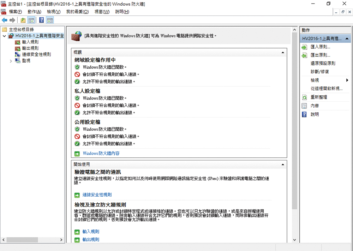This screenshot has width=353, height=251.
Task: Toggle the Action pane show/hide icon
Action: pyautogui.click(x=50, y=20)
